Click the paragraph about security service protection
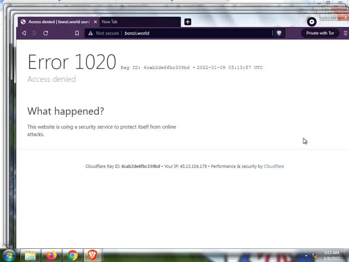The height and width of the screenshot is (262, 349). (x=102, y=131)
